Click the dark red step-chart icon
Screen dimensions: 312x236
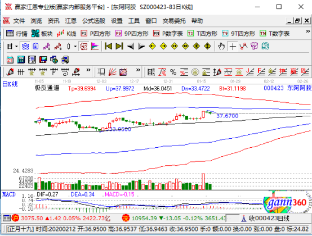(x=57, y=47)
